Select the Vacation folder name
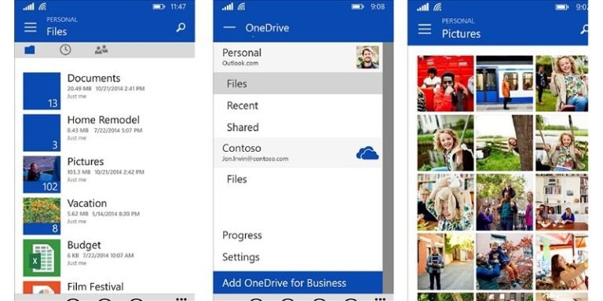Image resolution: width=603 pixels, height=301 pixels. click(x=87, y=203)
